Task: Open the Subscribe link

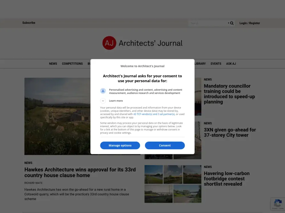Action: click(x=29, y=23)
